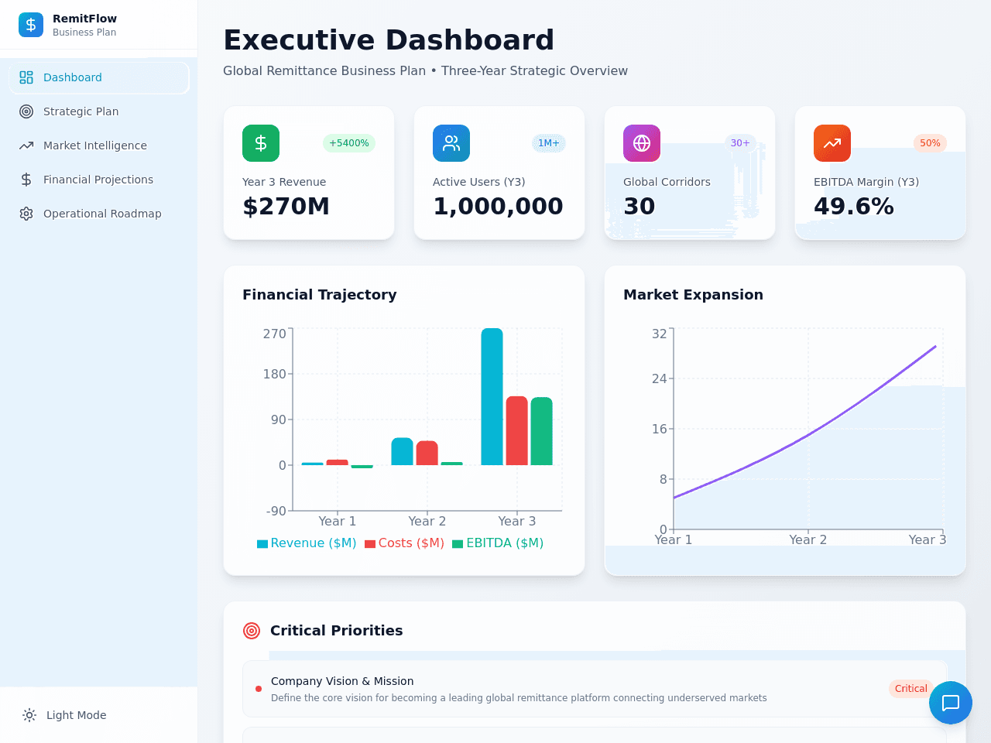
Task: Click the sun icon beside Light Mode
Action: coord(29,715)
